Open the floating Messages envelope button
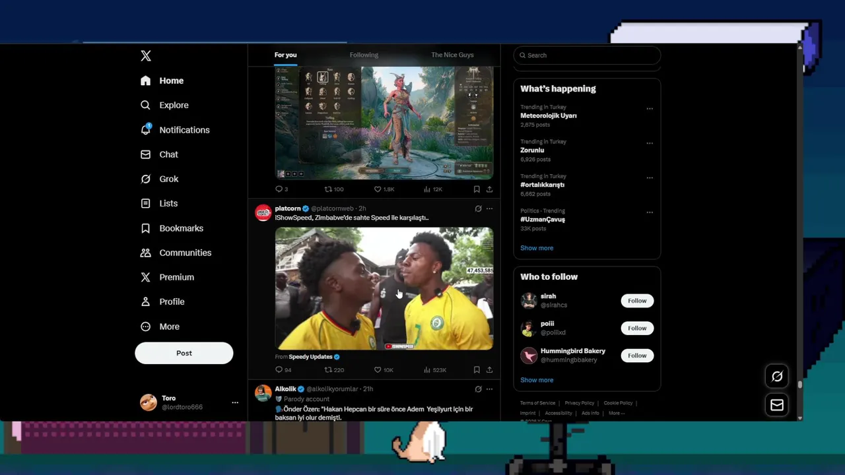The height and width of the screenshot is (475, 845). pos(777,405)
